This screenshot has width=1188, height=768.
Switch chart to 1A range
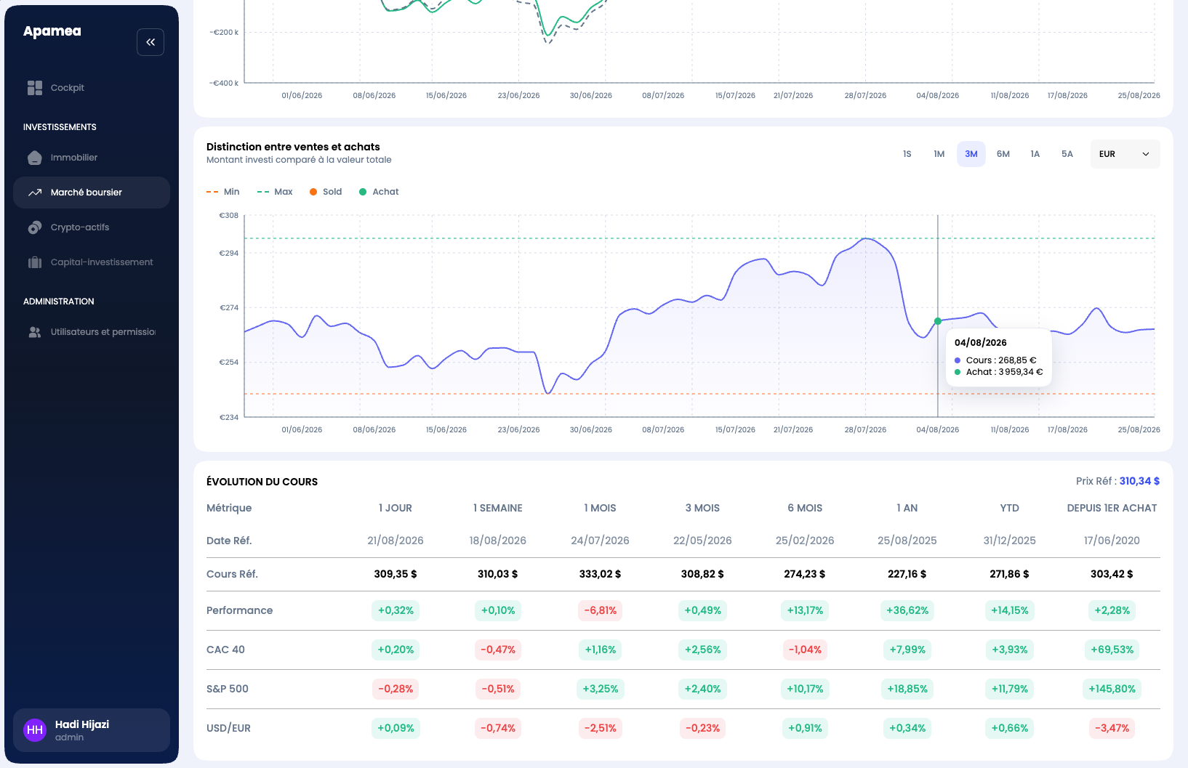tap(1035, 154)
